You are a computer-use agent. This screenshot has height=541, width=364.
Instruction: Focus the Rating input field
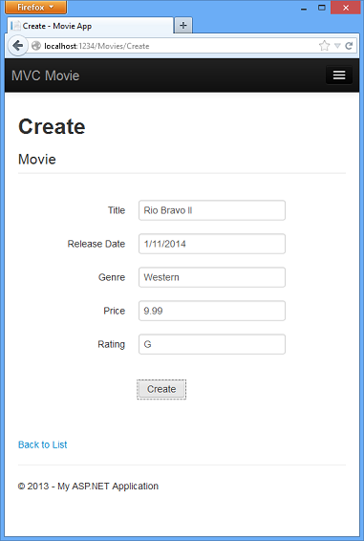pyautogui.click(x=212, y=344)
